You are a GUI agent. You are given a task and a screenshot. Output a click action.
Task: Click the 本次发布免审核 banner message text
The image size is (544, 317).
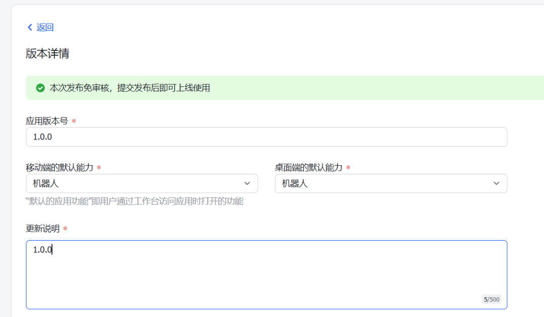tap(129, 88)
